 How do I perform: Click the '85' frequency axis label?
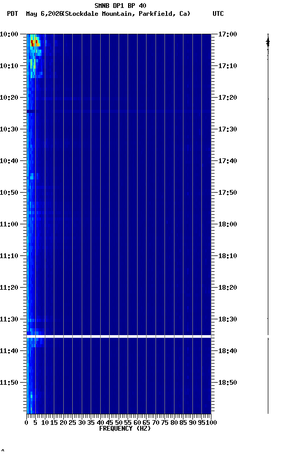[183, 423]
